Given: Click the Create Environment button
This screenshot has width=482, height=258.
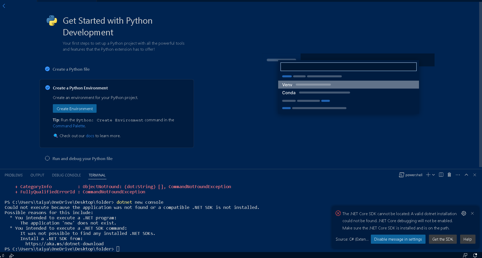Looking at the screenshot, I should pos(74,108).
